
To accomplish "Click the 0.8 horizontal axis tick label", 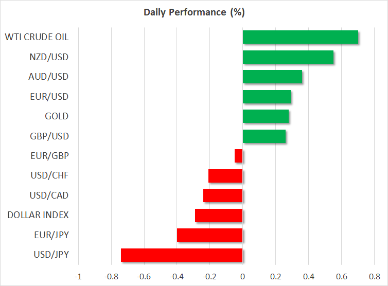I will pos(374,275).
